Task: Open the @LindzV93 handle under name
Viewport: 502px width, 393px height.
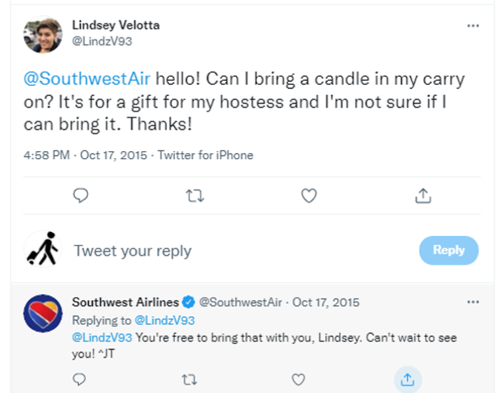Action: coord(102,41)
